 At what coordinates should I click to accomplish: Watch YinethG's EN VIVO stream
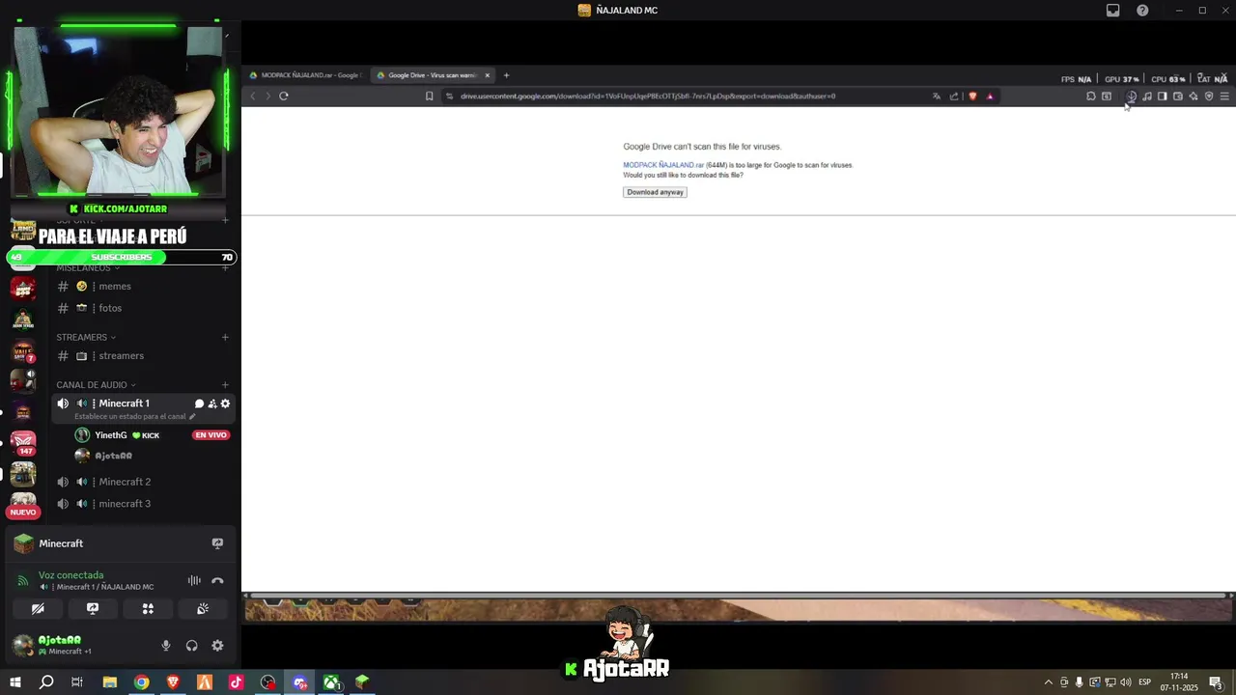point(211,435)
